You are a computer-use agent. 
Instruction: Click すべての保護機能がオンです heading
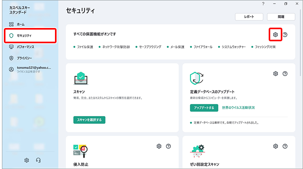[x=95, y=34]
